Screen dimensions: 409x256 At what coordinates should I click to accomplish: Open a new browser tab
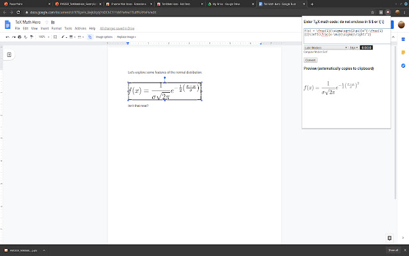pyautogui.click(x=312, y=4)
